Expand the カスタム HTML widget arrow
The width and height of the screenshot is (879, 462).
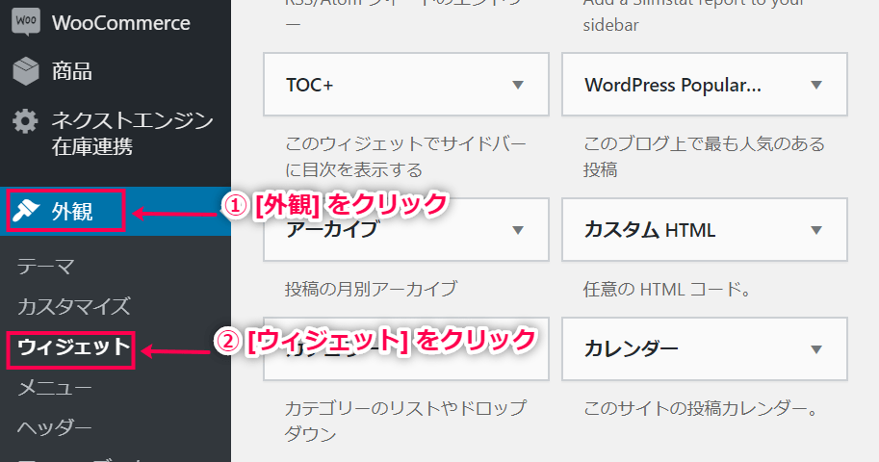coord(816,230)
